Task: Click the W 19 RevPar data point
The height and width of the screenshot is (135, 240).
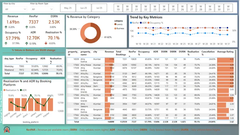Action: pos(138,33)
